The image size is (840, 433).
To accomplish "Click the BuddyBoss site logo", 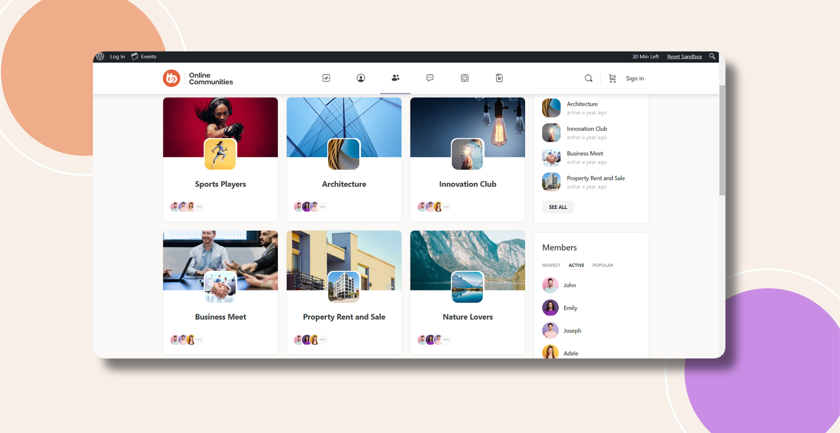I will pos(172,78).
